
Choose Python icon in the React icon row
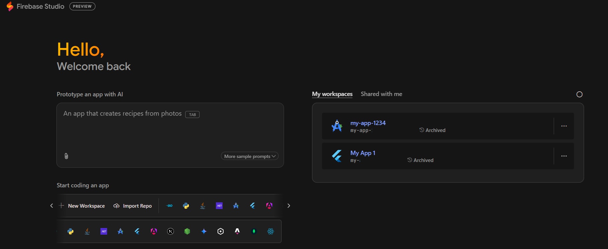coord(70,231)
